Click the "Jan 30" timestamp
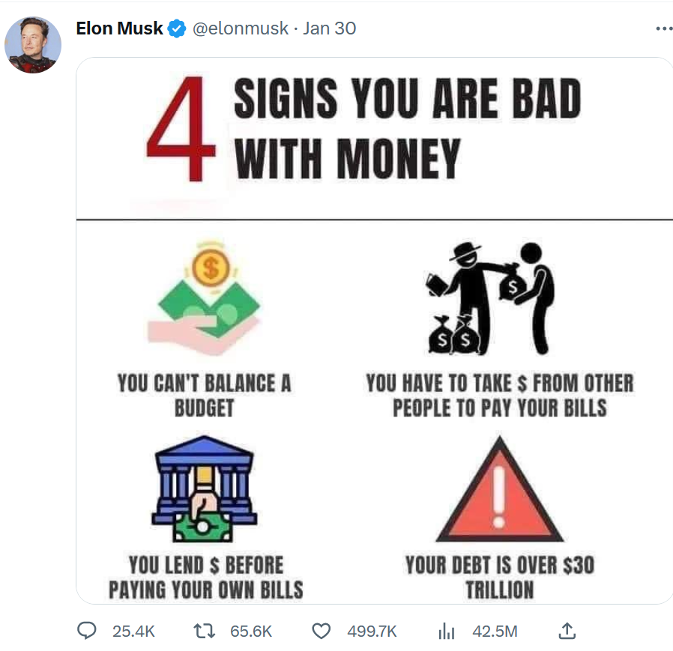The width and height of the screenshot is (673, 651). pos(329,29)
